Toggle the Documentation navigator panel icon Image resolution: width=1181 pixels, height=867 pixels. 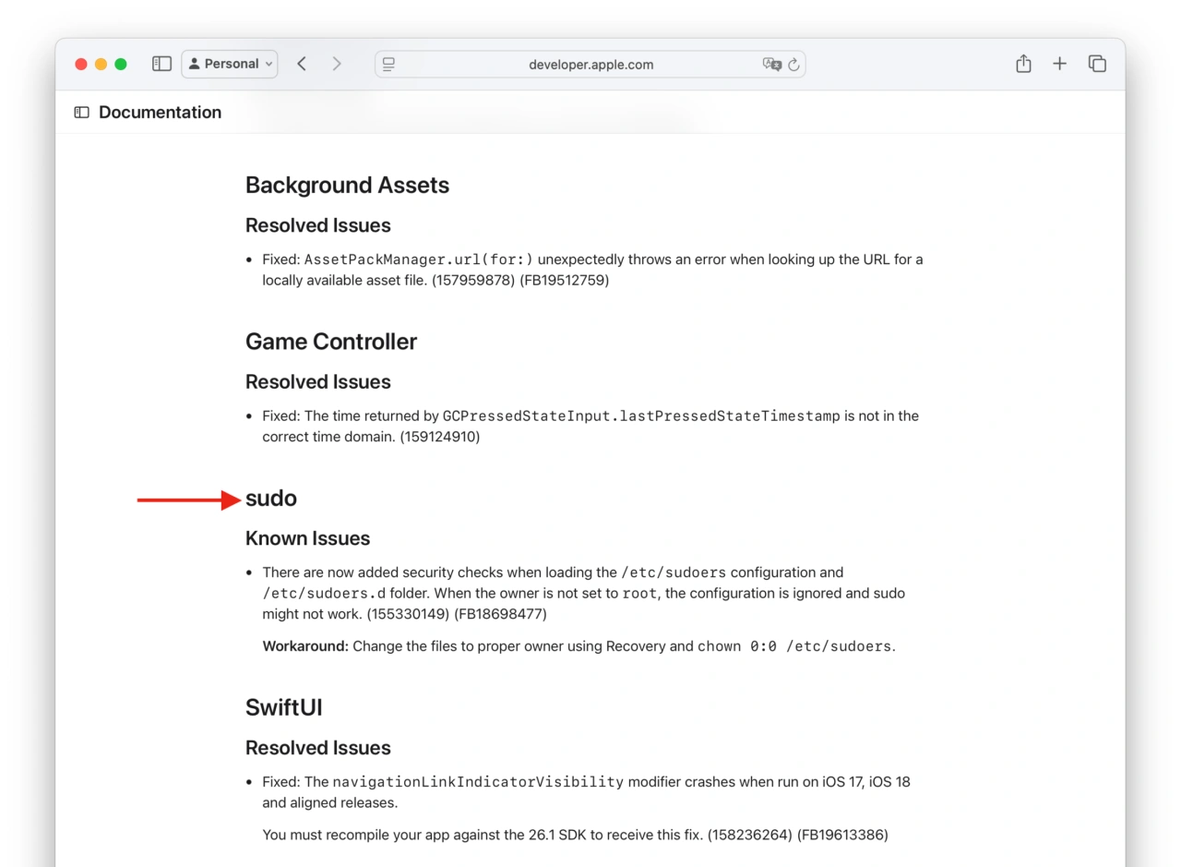pyautogui.click(x=82, y=113)
